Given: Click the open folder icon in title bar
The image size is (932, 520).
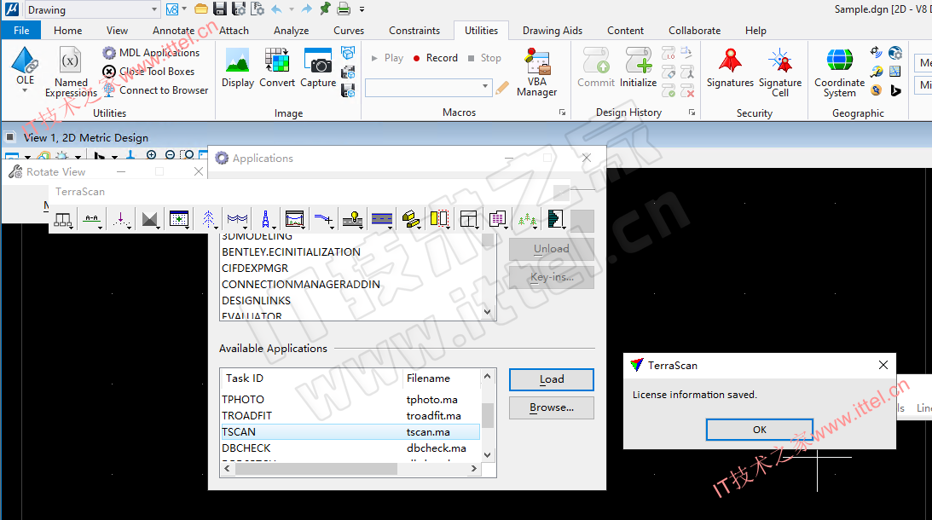Looking at the screenshot, I should (201, 9).
